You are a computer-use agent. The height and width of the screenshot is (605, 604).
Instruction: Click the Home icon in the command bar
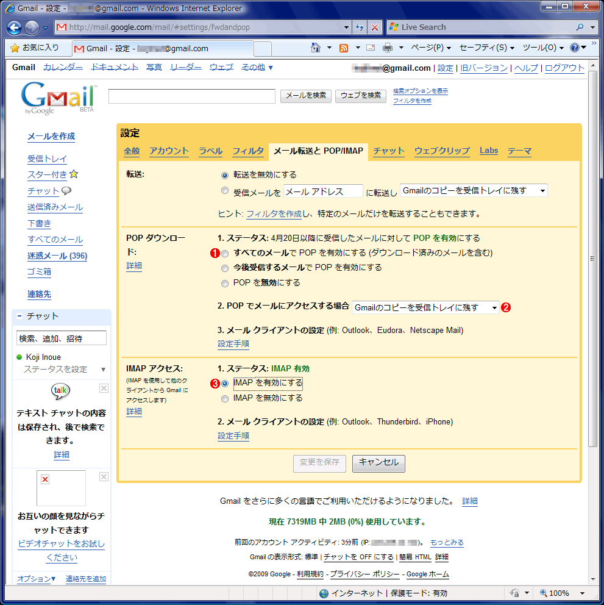pos(316,48)
